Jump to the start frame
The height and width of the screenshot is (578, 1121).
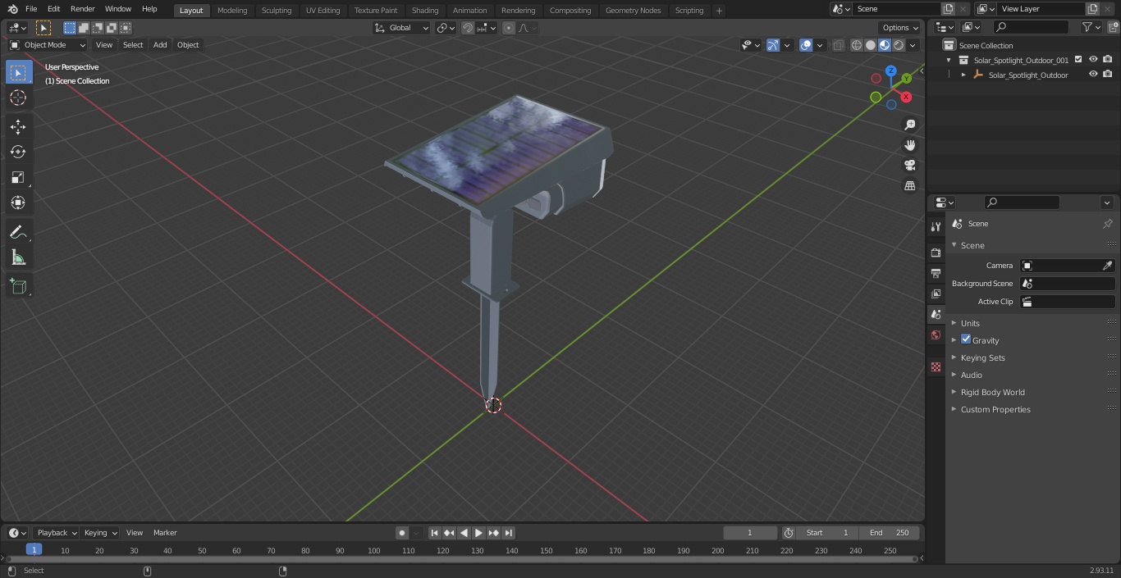click(434, 533)
